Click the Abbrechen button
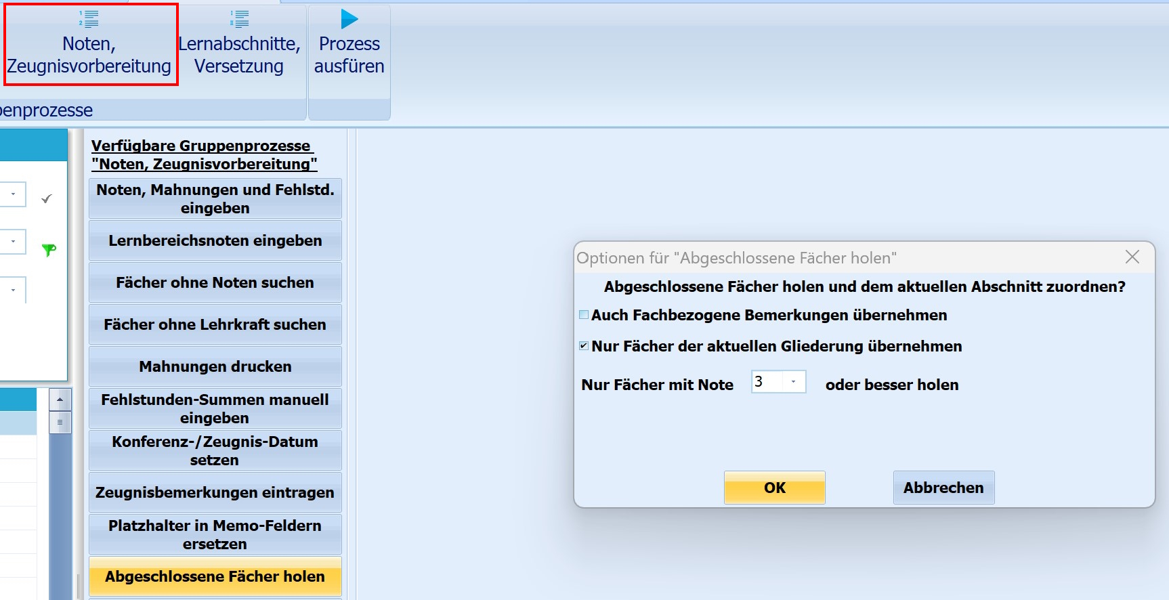The image size is (1169, 600). pyautogui.click(x=943, y=488)
